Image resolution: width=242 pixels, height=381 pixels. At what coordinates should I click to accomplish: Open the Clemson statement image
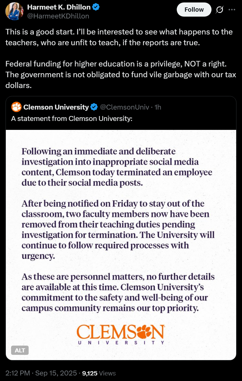[121, 245]
